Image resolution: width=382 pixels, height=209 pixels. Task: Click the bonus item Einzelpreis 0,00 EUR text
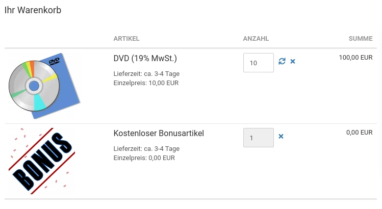coord(144,158)
